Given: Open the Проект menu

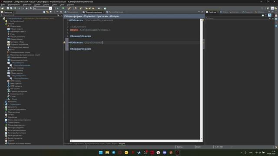Looking at the screenshot, I should (x=37, y=5).
